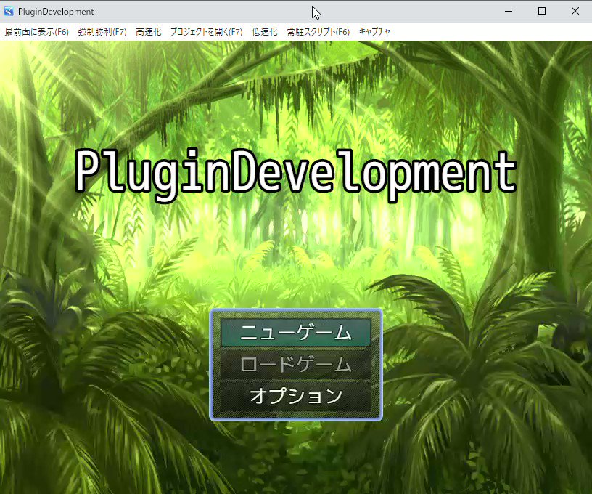Screen dimensions: 592x494
Task: Minimize the PluginDevelopment window
Action: pos(509,12)
